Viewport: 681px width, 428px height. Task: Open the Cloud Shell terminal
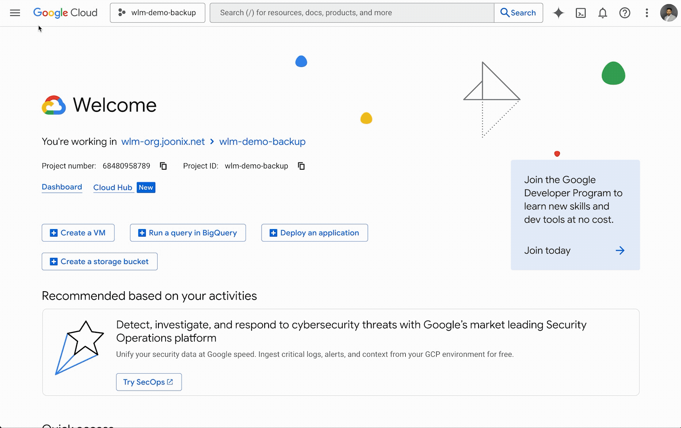point(580,13)
